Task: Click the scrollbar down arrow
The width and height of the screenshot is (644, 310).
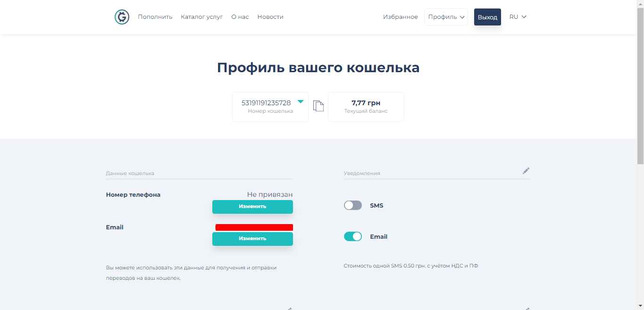Action: click(640, 306)
